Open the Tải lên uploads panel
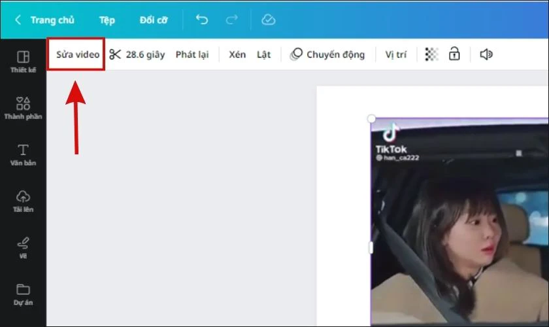This screenshot has width=549, height=327. pyautogui.click(x=23, y=201)
